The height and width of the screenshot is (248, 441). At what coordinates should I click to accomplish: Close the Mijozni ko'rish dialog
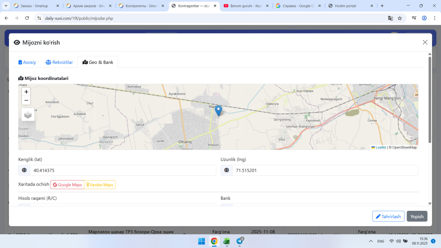tap(425, 42)
